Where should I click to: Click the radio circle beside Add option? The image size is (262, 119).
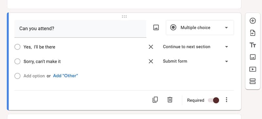pos(17,76)
